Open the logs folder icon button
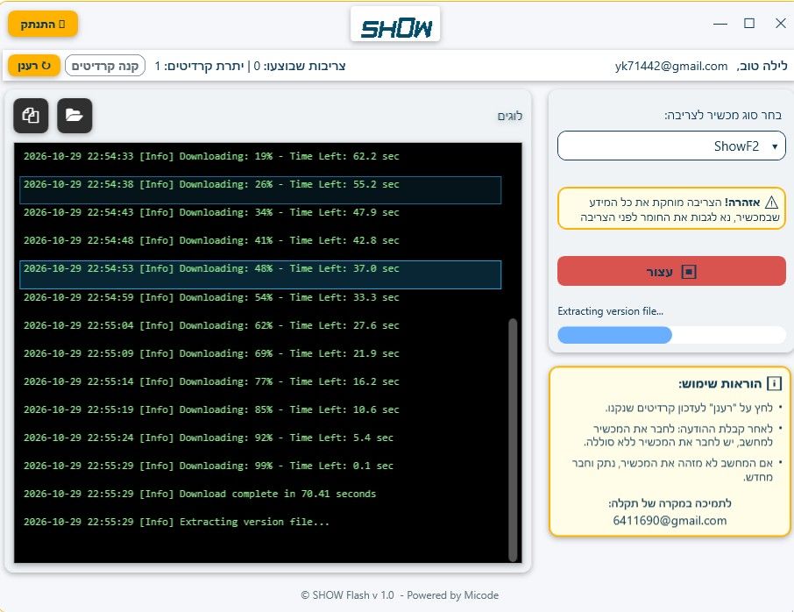 tap(74, 116)
